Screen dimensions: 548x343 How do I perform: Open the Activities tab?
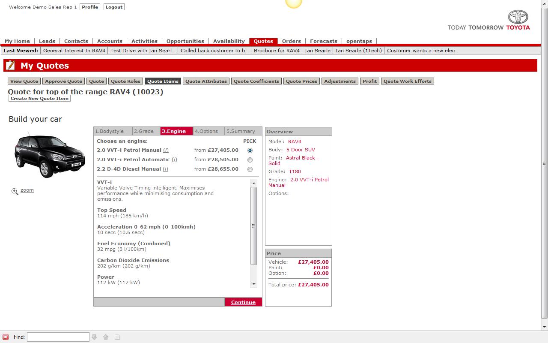(144, 41)
